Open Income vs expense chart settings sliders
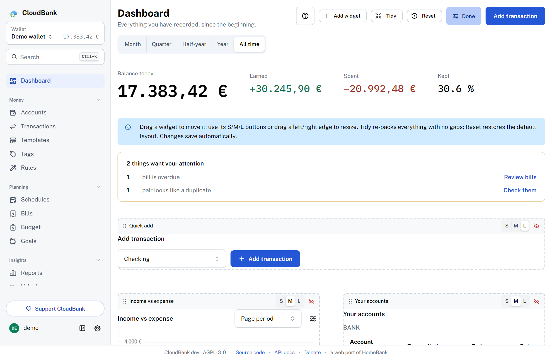 point(313,319)
